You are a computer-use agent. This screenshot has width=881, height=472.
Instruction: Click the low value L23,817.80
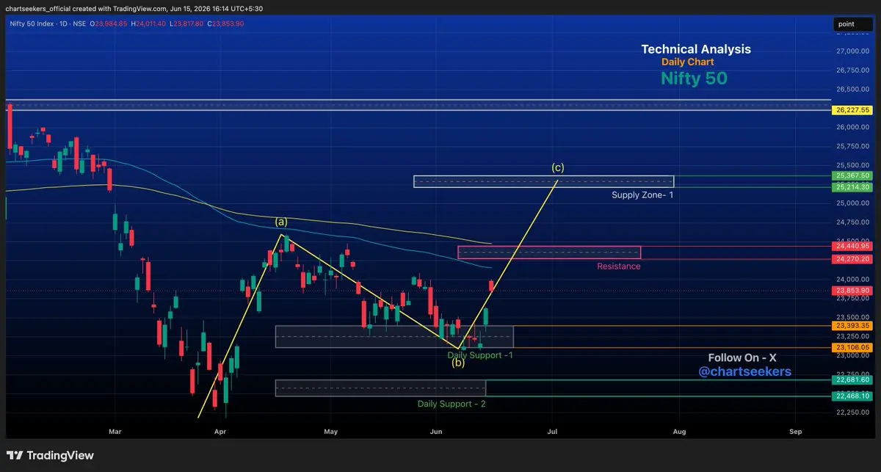pos(187,23)
